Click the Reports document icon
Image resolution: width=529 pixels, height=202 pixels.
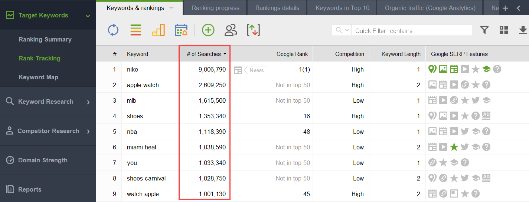[x=10, y=189]
